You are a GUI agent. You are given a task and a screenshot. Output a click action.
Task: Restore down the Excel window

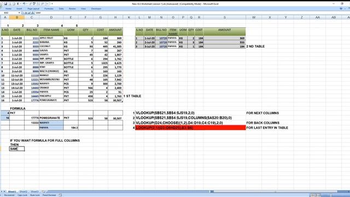[x=342, y=4]
